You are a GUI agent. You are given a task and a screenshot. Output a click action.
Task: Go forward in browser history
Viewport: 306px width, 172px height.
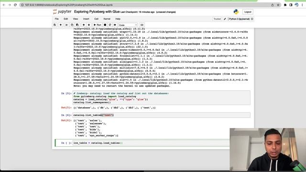pos(10,5)
